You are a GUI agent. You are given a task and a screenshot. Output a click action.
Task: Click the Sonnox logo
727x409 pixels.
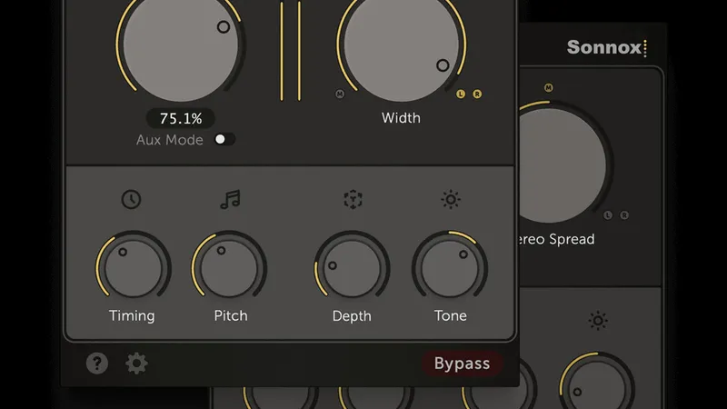tap(606, 47)
